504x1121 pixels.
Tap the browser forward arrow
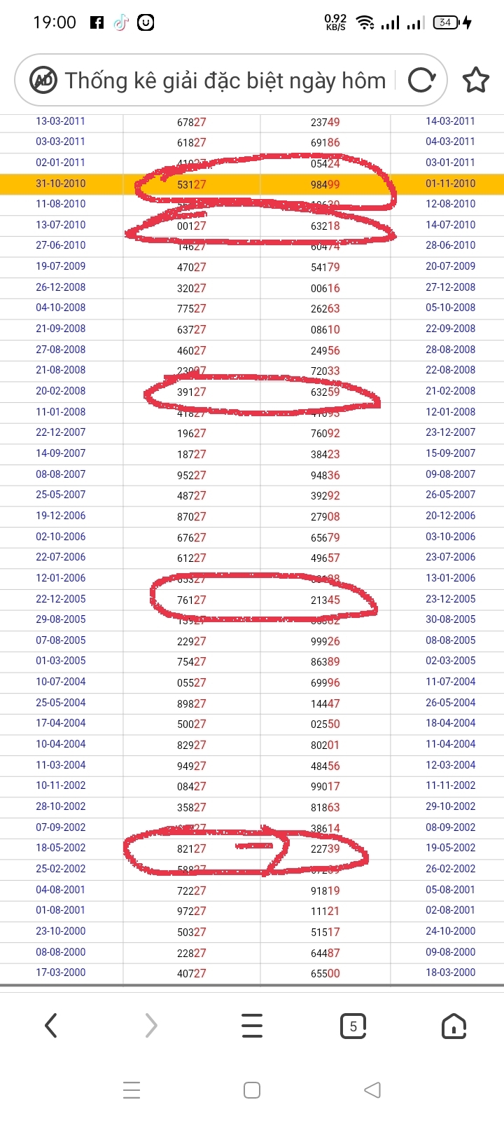(151, 1026)
